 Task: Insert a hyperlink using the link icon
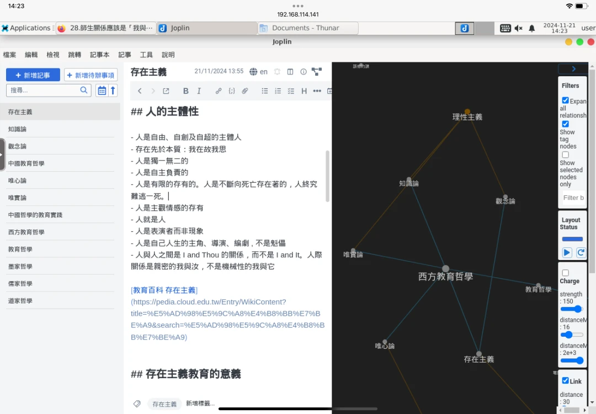[x=219, y=91]
